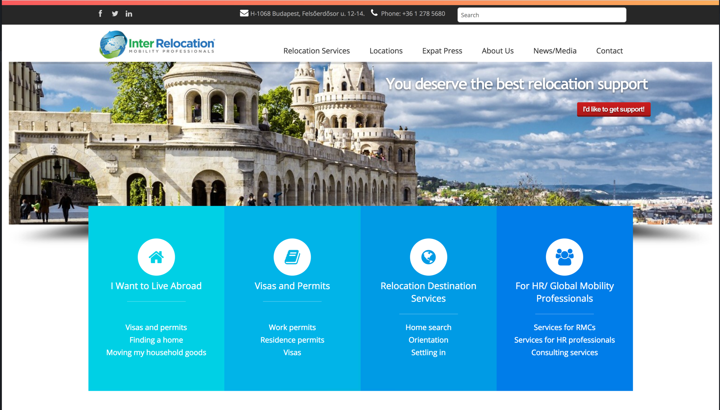The width and height of the screenshot is (720, 410).
Task: Open Relocation Services menu
Action: pos(317,51)
